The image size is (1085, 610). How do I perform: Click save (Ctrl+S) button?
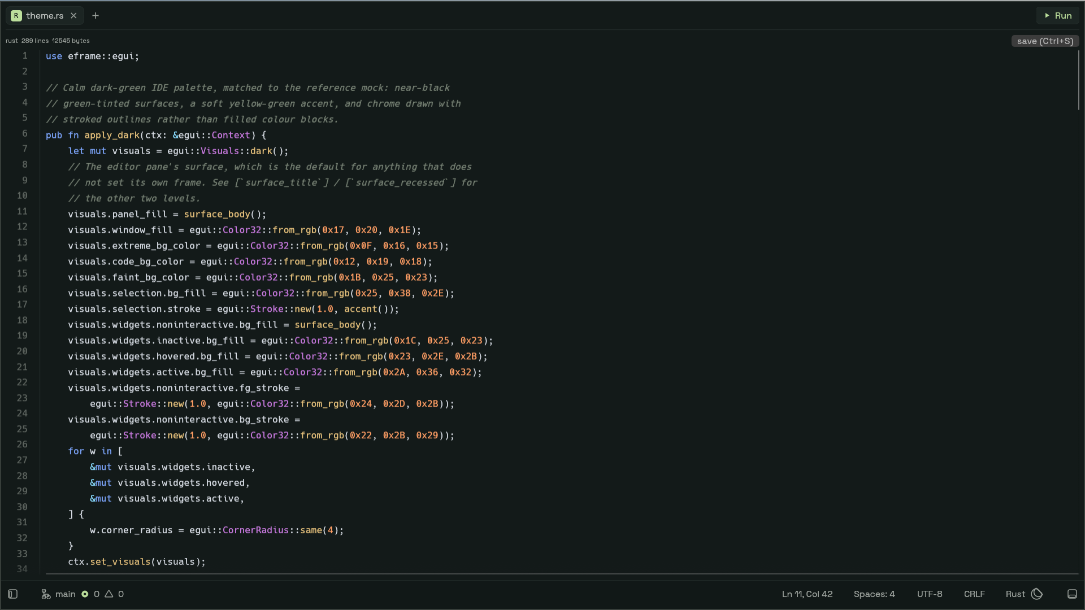pyautogui.click(x=1045, y=41)
